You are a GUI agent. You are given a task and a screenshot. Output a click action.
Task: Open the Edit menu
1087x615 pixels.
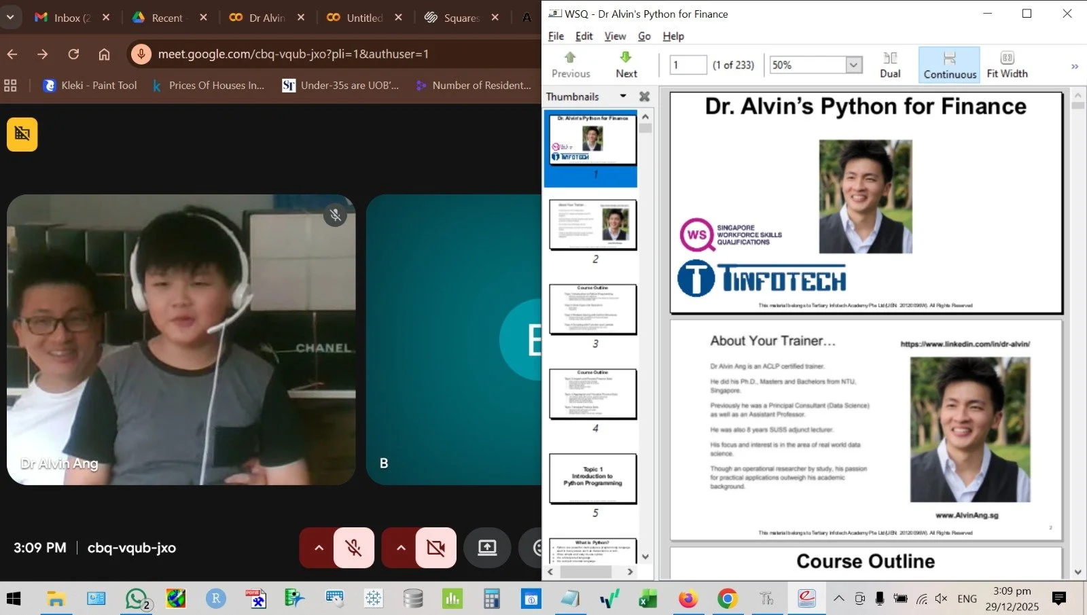point(584,36)
